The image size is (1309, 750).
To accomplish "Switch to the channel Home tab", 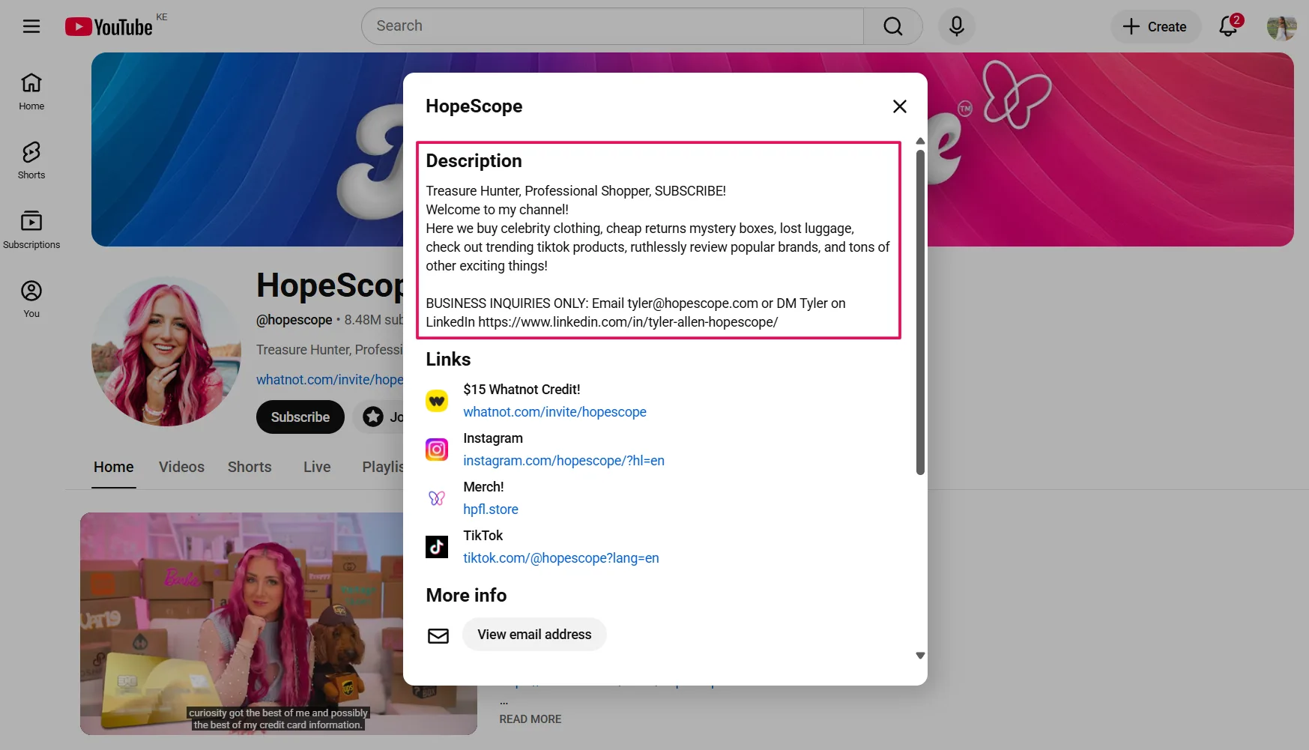I will [114, 467].
